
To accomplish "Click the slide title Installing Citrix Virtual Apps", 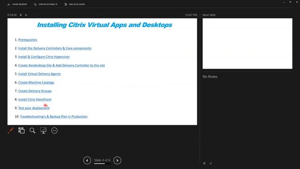I will 105,25.
